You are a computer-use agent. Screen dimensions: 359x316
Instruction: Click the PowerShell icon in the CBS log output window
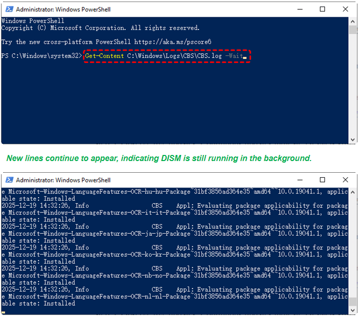coord(9,180)
